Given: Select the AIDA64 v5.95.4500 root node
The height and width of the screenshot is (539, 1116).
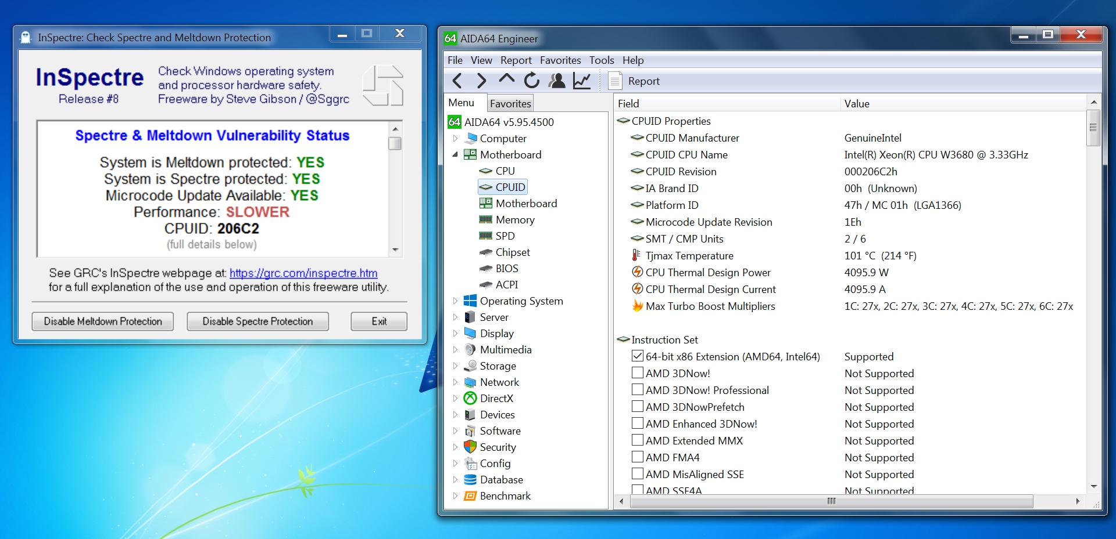Looking at the screenshot, I should [x=500, y=122].
